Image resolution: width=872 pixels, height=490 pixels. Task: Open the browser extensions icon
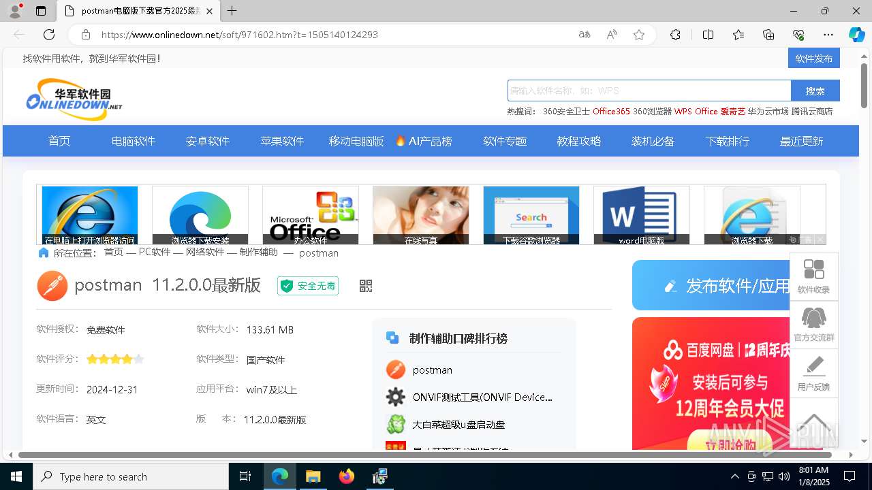[x=675, y=35]
